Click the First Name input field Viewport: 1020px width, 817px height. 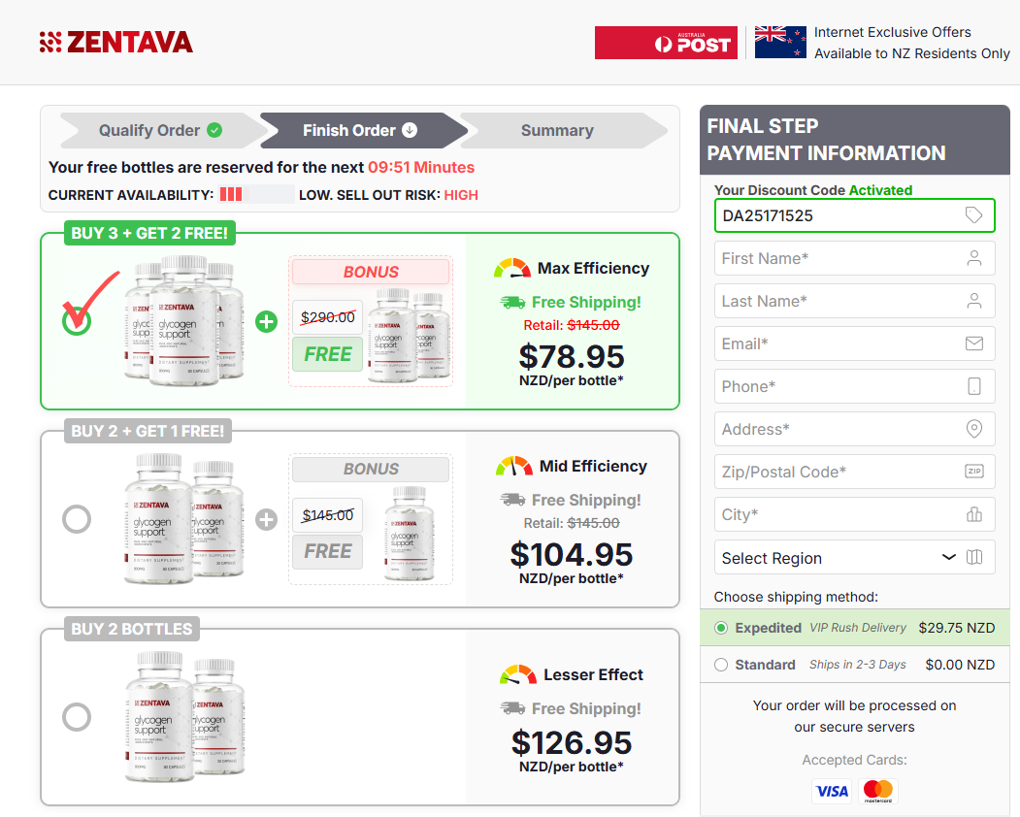pyautogui.click(x=854, y=258)
